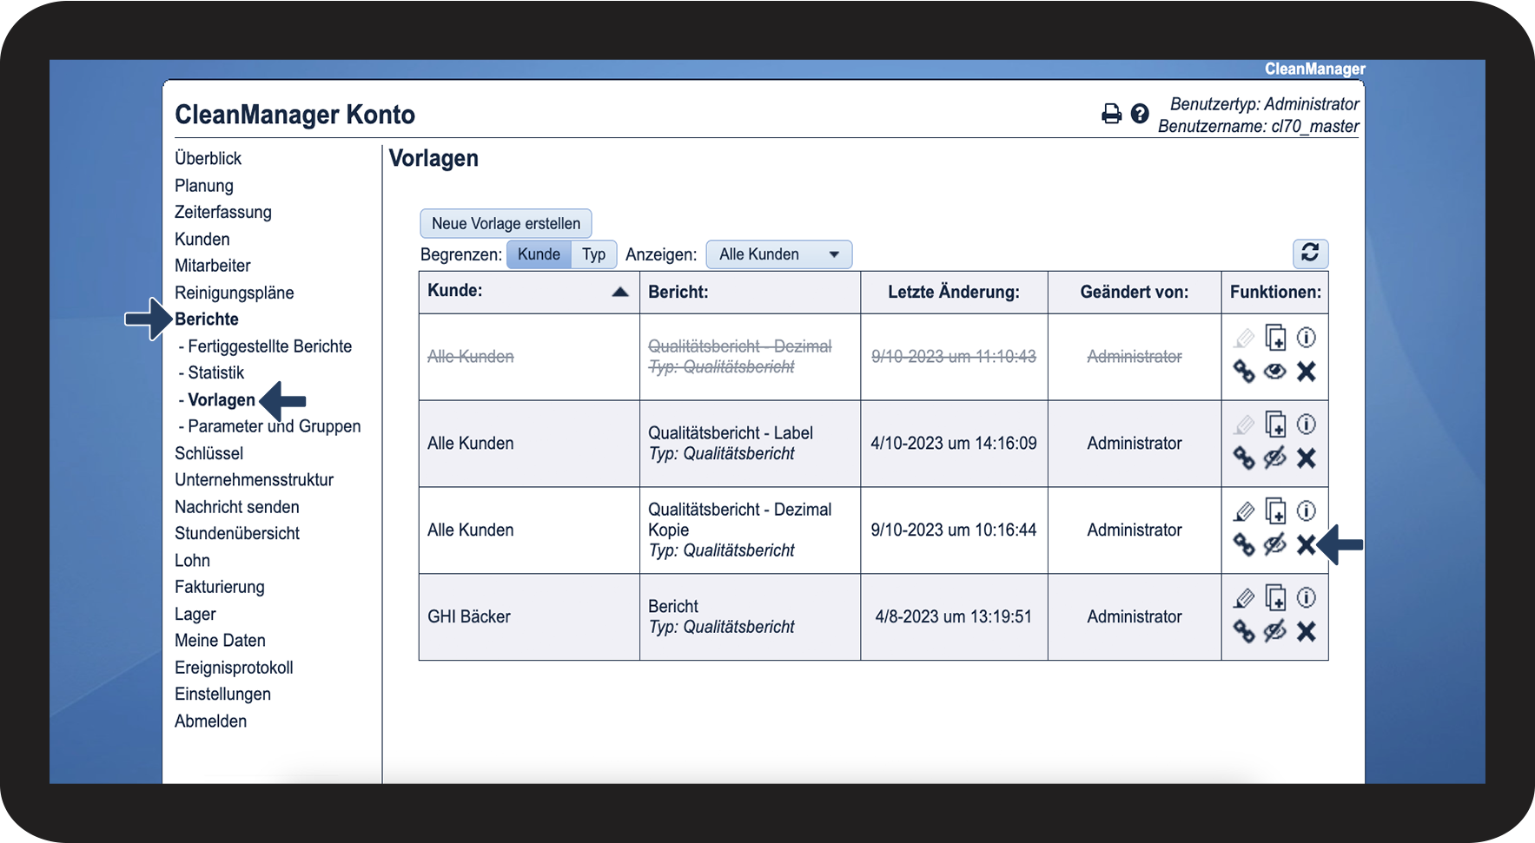Open the Alle Kunden dropdown
Viewport: 1535px width, 843px height.
point(778,254)
